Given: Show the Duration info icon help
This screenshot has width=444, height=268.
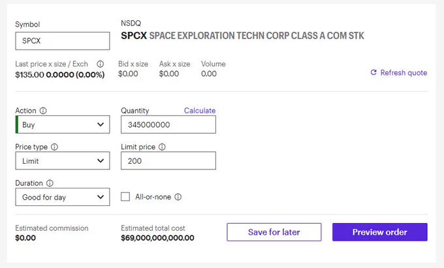Looking at the screenshot, I should point(50,183).
